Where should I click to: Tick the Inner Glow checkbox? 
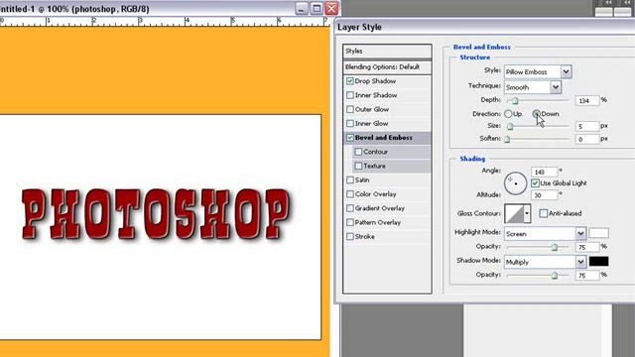(350, 123)
